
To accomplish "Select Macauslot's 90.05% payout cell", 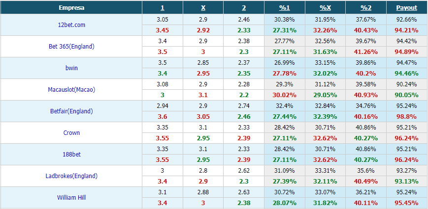I will (407, 95).
